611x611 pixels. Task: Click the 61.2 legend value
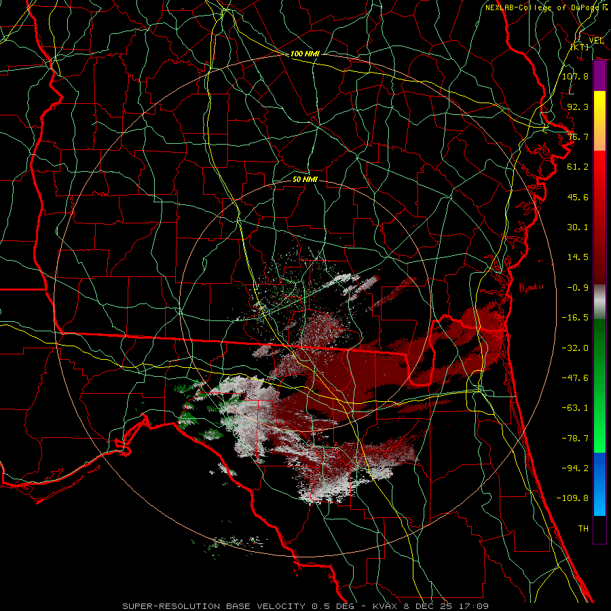[x=578, y=167]
